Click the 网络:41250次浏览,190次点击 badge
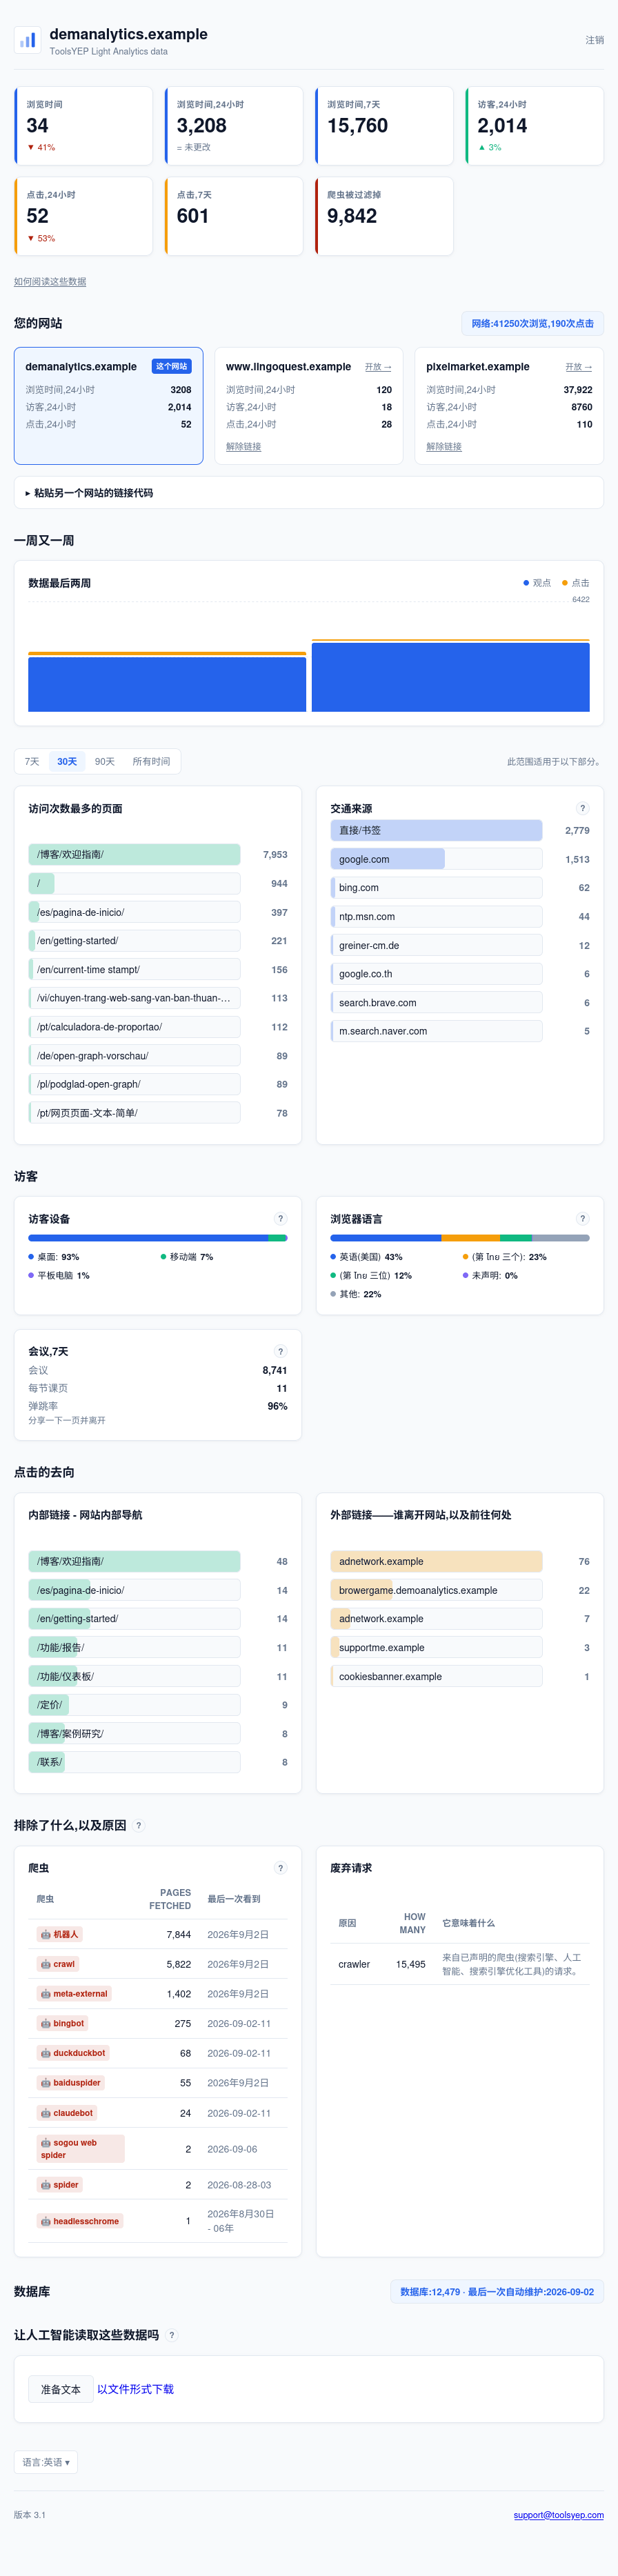 (x=532, y=323)
